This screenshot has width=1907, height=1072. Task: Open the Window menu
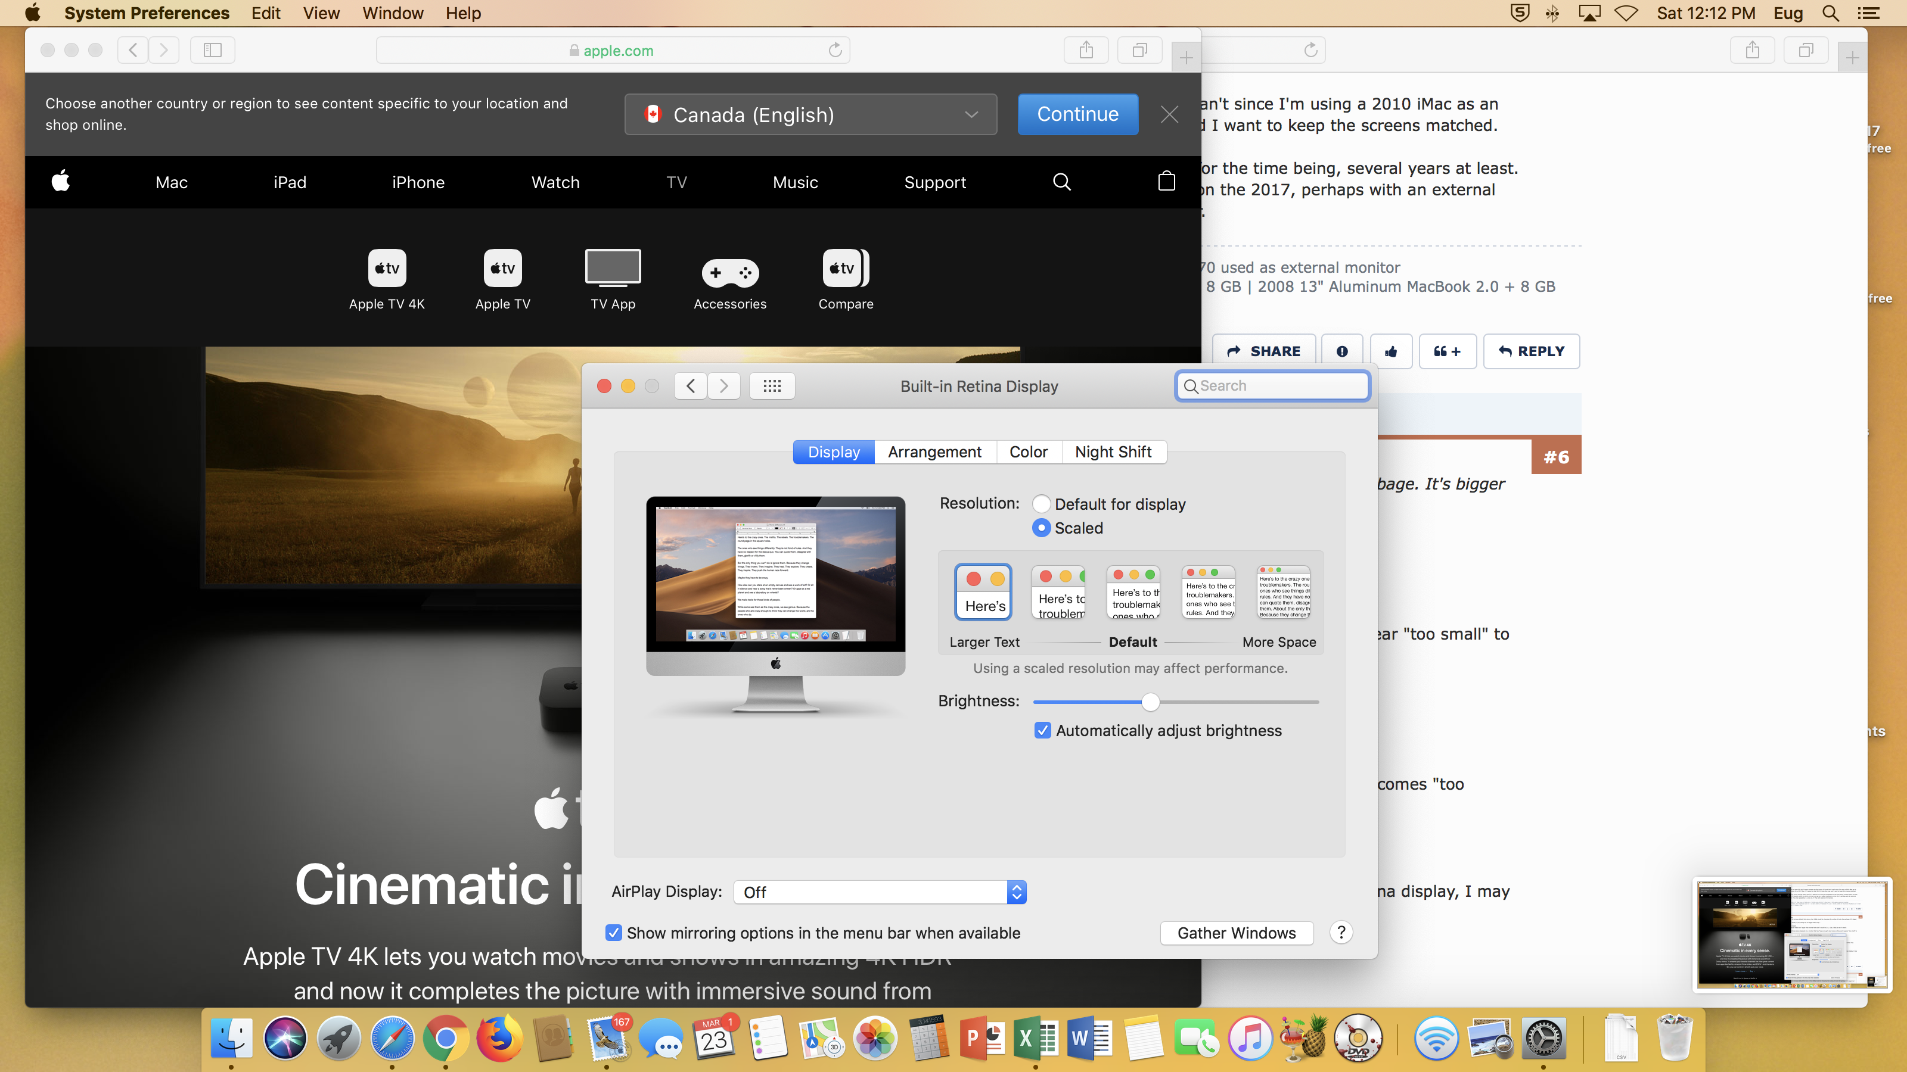[x=392, y=13]
